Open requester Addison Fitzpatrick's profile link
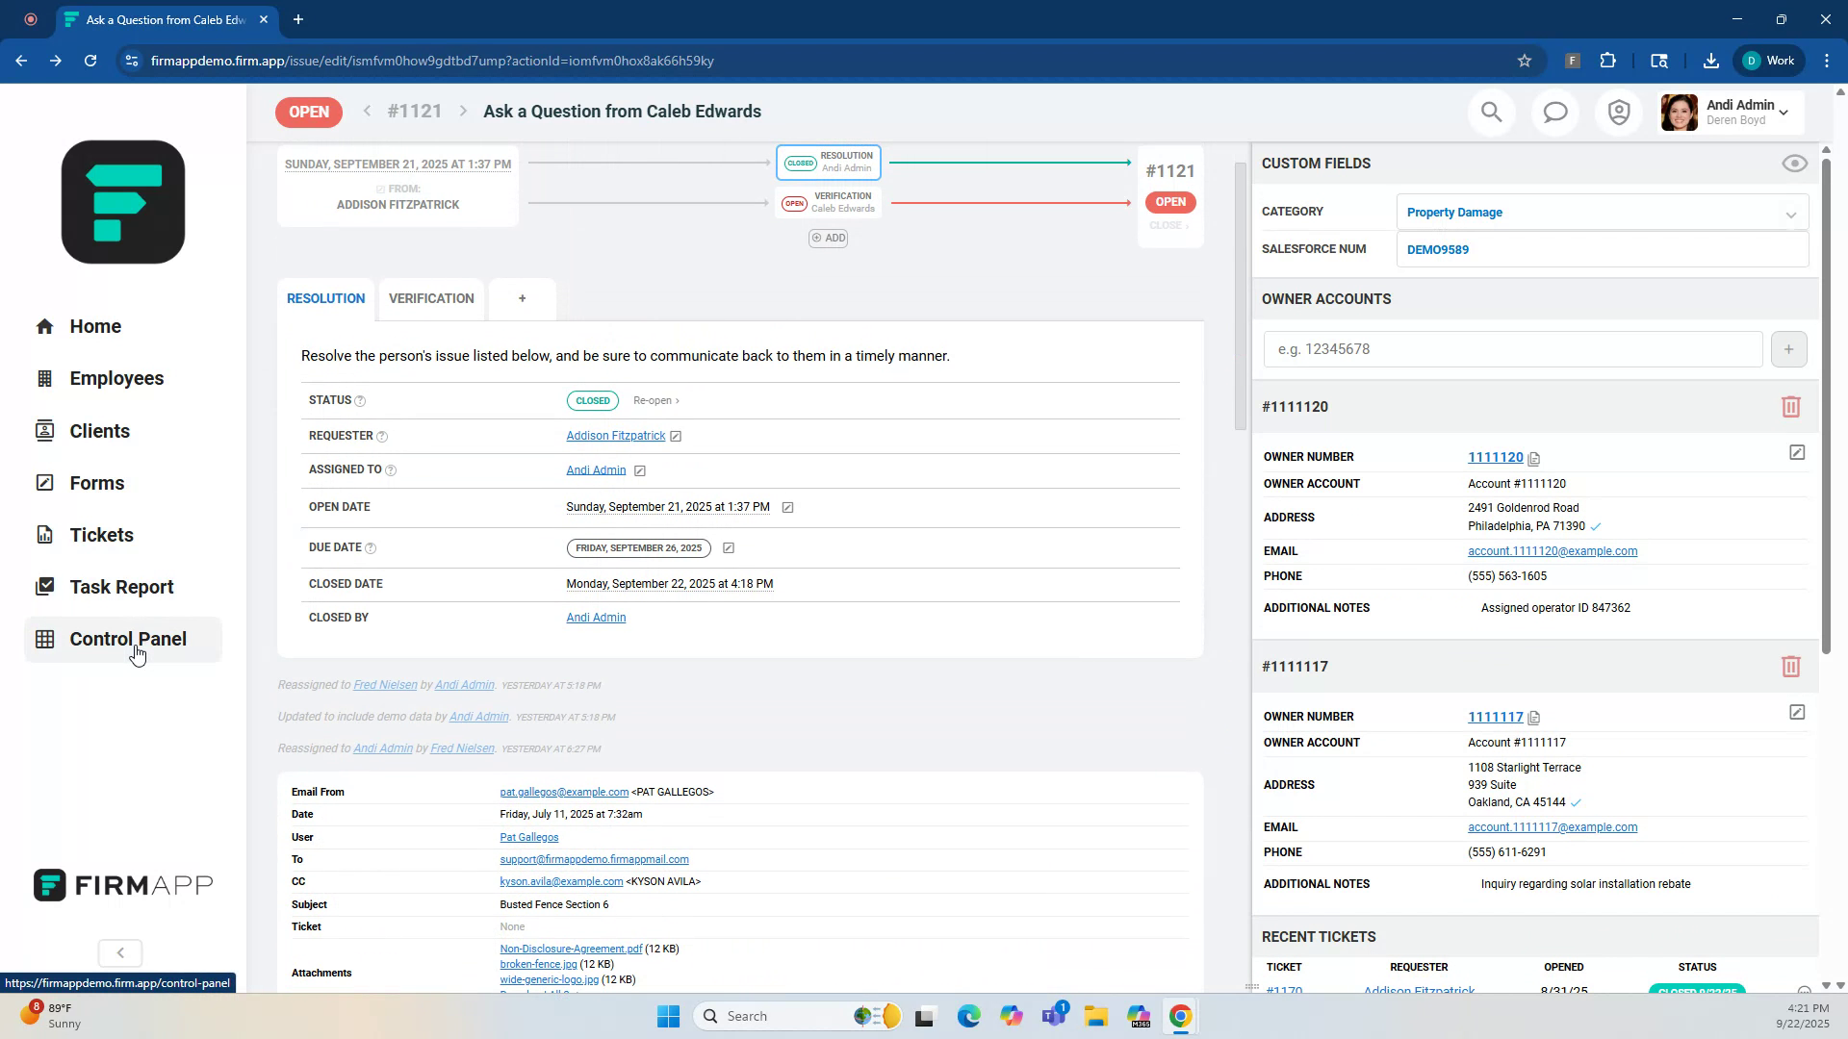1848x1039 pixels. pyautogui.click(x=615, y=436)
